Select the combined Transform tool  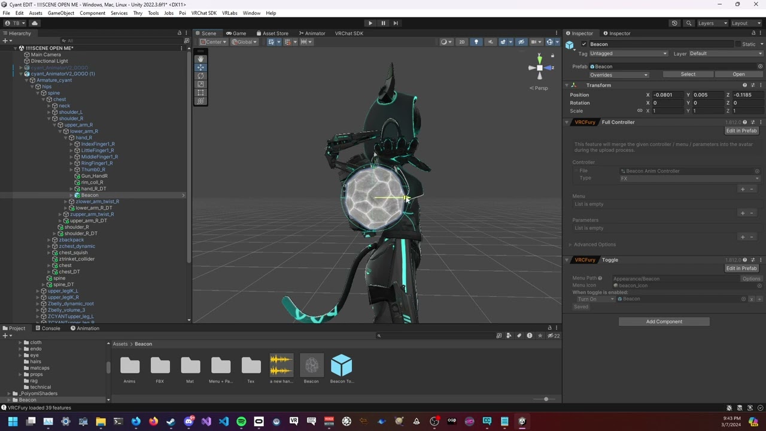pyautogui.click(x=200, y=101)
